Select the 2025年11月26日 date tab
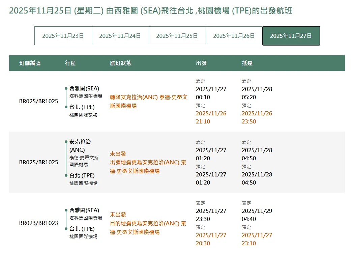 pos(234,36)
